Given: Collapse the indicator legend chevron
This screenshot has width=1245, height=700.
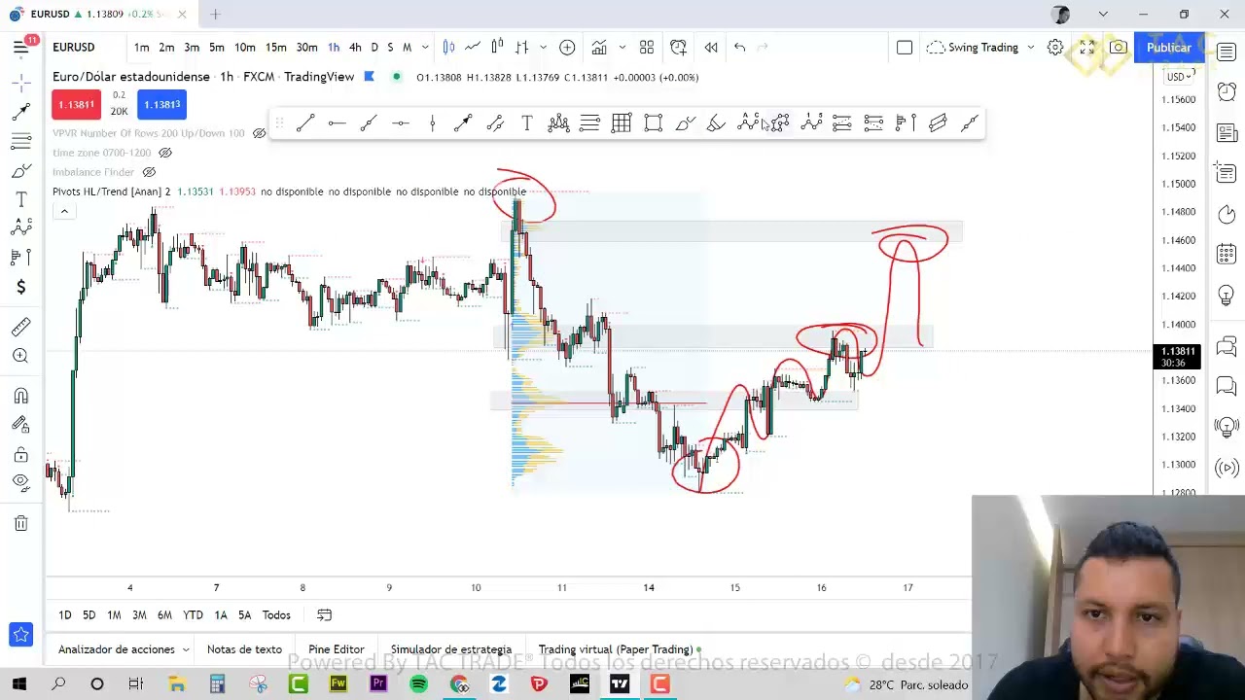Looking at the screenshot, I should [64, 211].
